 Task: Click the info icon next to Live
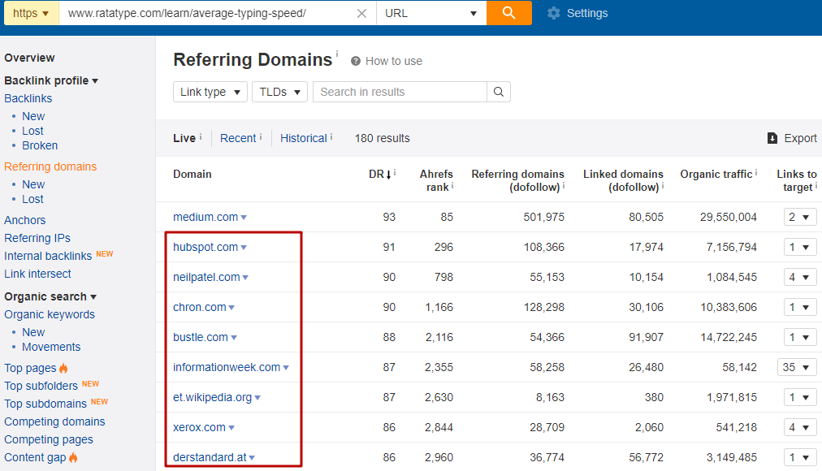201,136
